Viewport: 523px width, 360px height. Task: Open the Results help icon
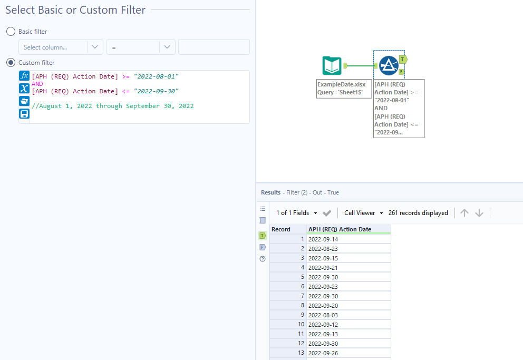click(263, 258)
